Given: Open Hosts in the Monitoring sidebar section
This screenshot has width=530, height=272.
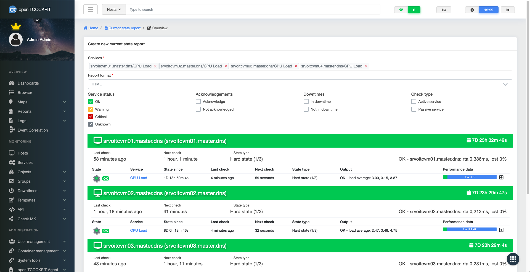Looking at the screenshot, I should (x=37, y=153).
